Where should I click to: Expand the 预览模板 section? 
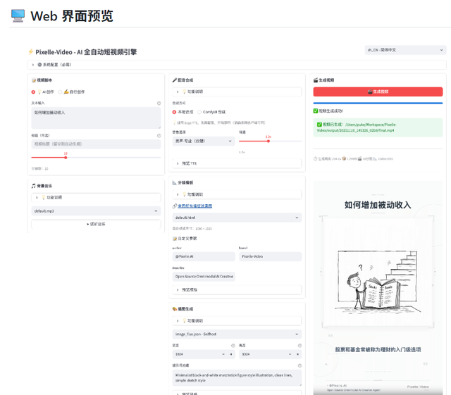click(237, 290)
